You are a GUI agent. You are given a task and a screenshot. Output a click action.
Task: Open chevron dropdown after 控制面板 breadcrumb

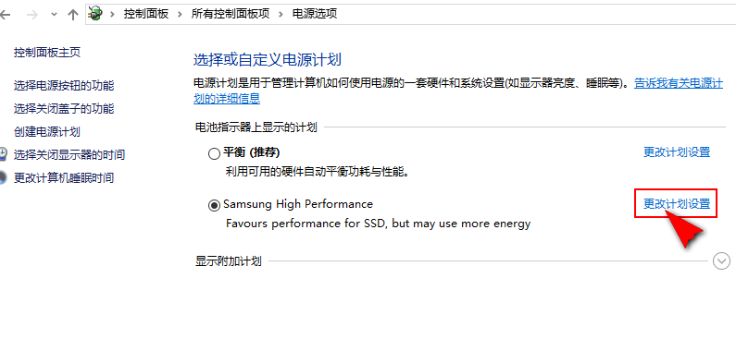tap(180, 14)
